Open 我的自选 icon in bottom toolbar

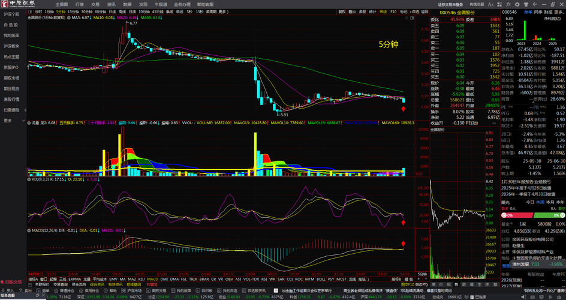tap(219, 290)
